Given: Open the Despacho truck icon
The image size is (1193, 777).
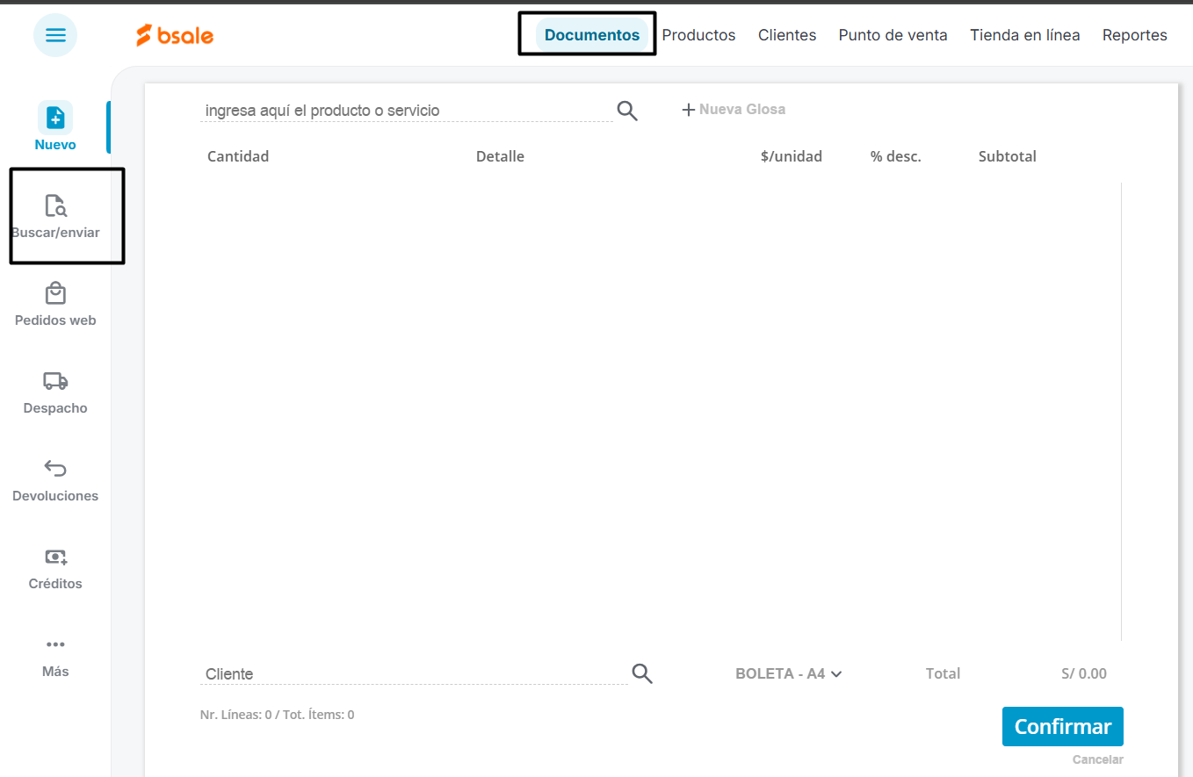Looking at the screenshot, I should click(55, 381).
